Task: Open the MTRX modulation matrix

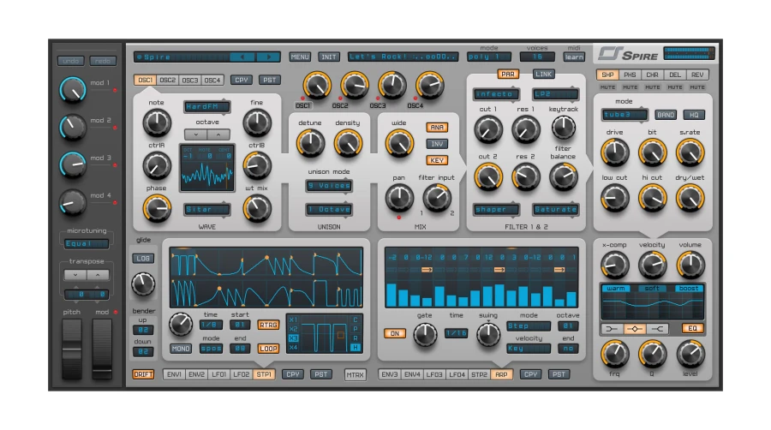Action: pyautogui.click(x=355, y=374)
